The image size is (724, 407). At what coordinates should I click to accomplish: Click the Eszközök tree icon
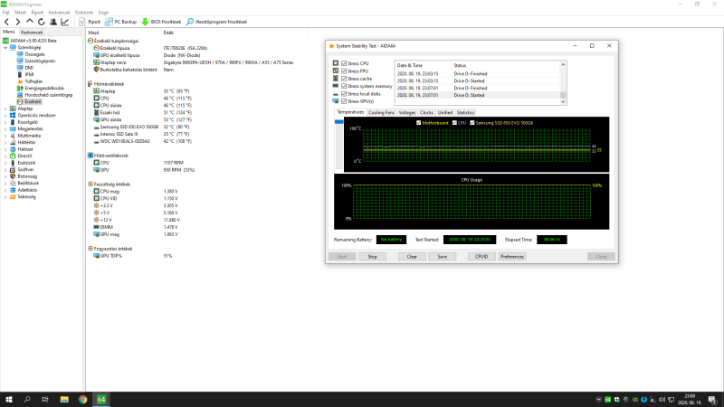[13, 163]
